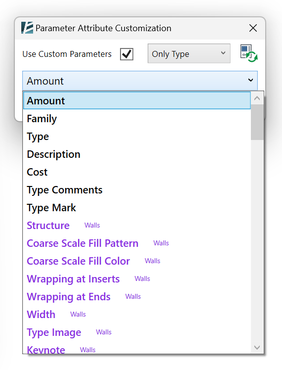282x370 pixels.
Task: Open the Only Type dropdown
Action: (x=189, y=53)
